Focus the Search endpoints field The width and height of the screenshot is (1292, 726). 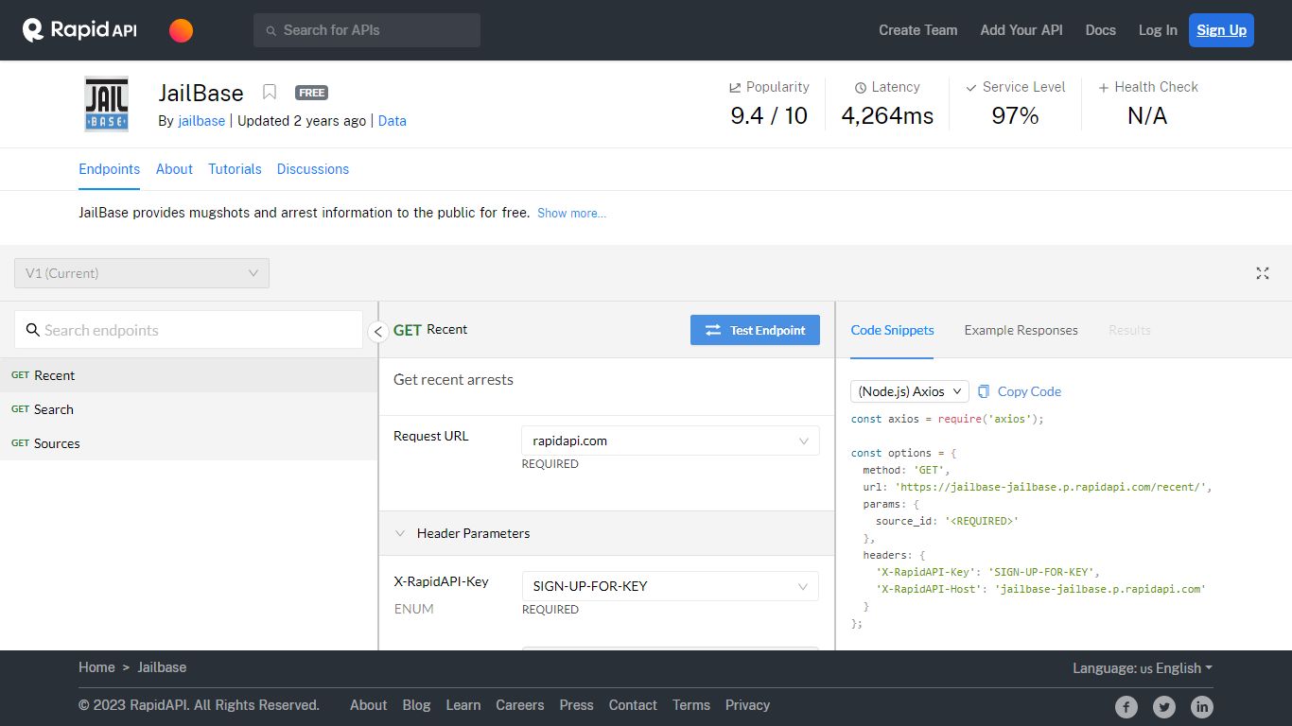click(188, 330)
